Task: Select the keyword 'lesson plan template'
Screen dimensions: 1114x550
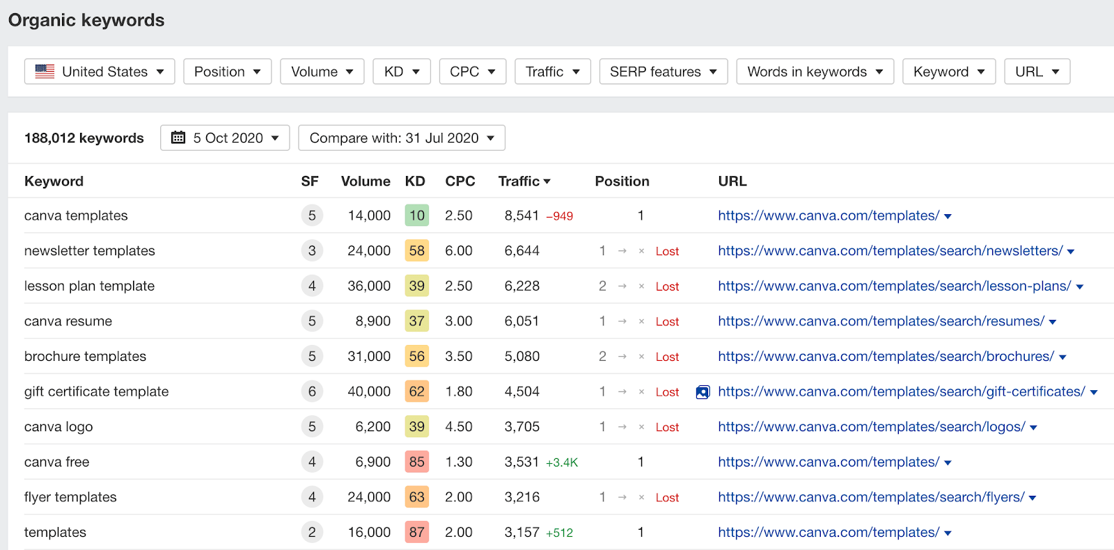Action: coord(89,286)
